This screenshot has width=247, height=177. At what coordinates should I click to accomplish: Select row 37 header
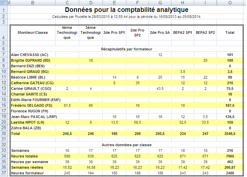(4, 173)
